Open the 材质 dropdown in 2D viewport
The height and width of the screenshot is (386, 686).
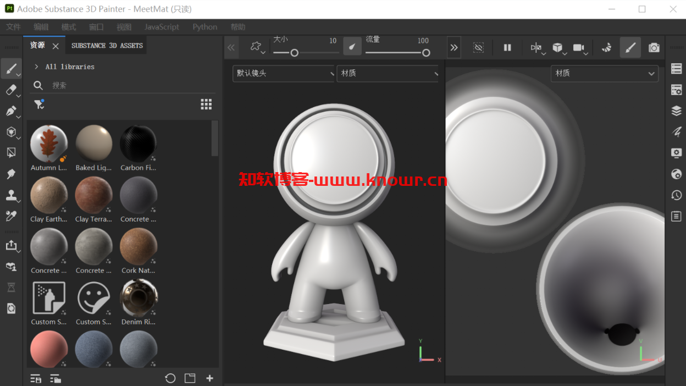pyautogui.click(x=604, y=73)
